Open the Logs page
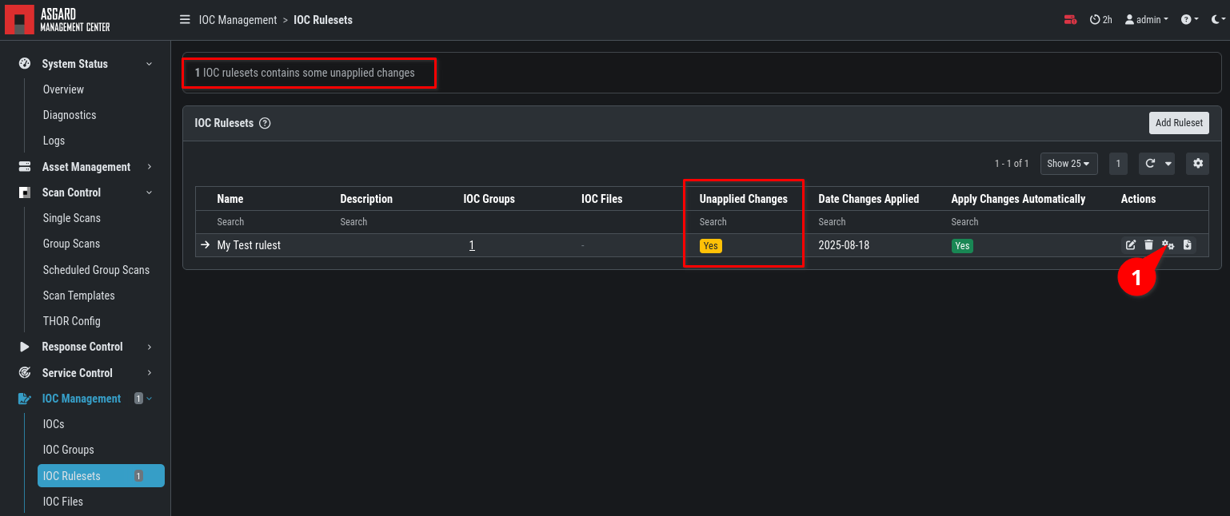The height and width of the screenshot is (516, 1230). 54,141
